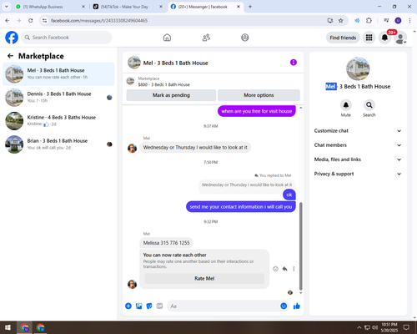
Task: Show hidden system tray icons
Action: click(x=359, y=327)
